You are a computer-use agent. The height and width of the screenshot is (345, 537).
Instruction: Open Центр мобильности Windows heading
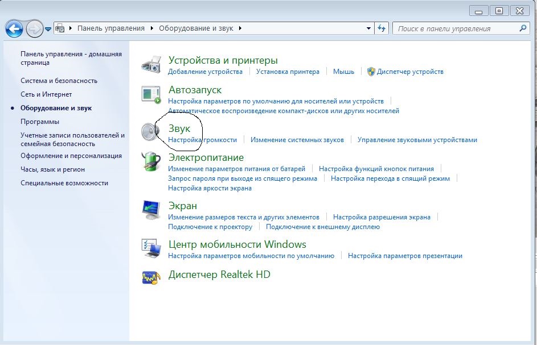237,244
